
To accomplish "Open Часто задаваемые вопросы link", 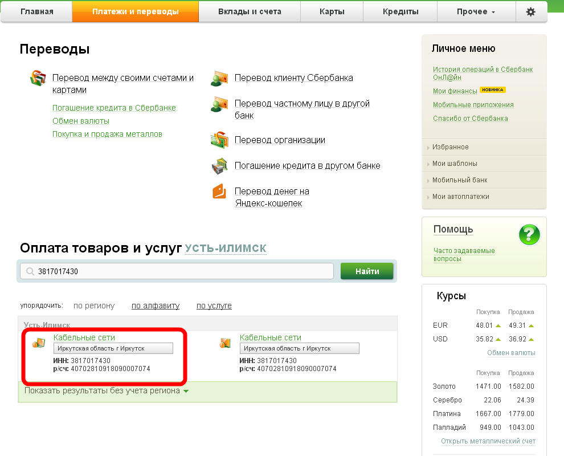I will [464, 255].
